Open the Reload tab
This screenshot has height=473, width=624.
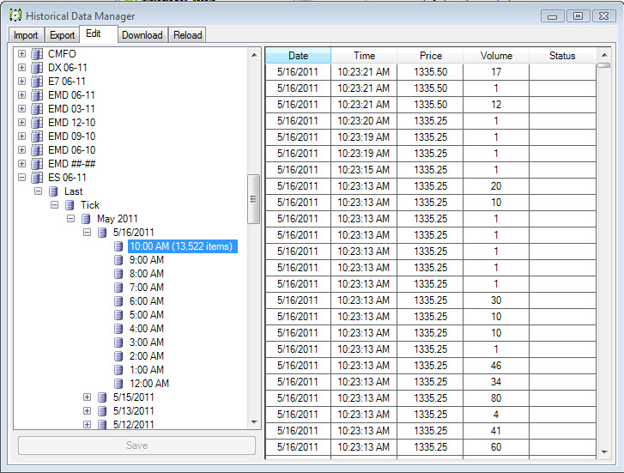click(187, 35)
